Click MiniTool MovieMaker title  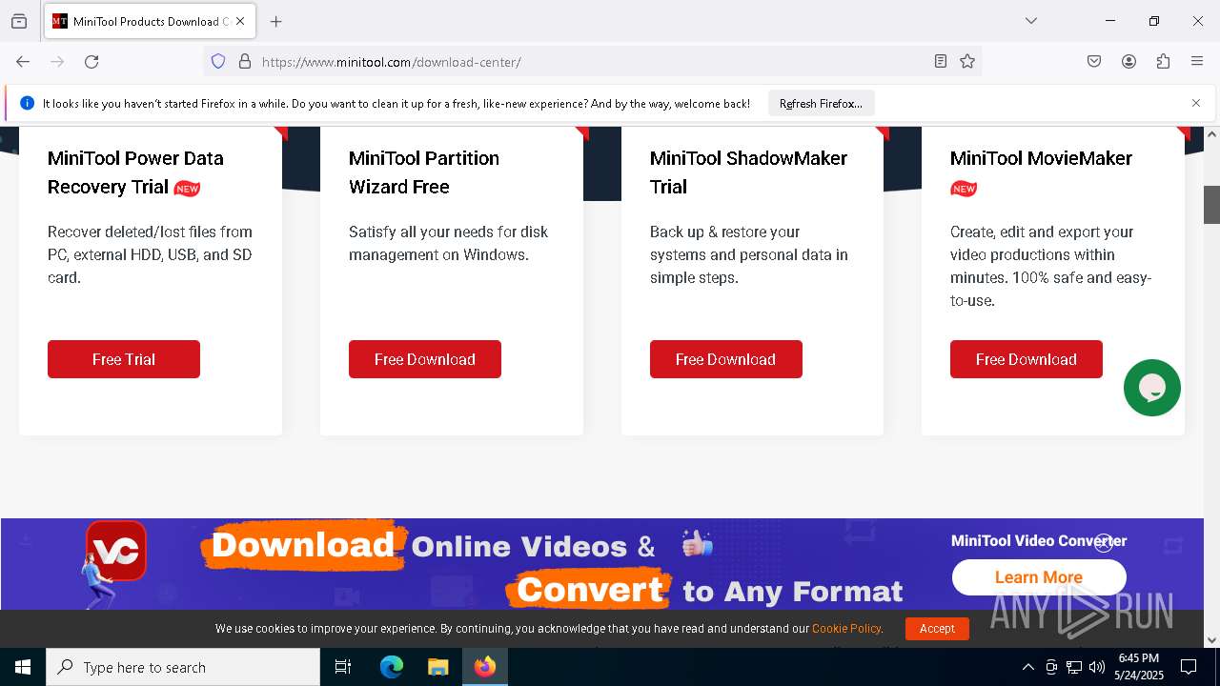tap(1041, 158)
